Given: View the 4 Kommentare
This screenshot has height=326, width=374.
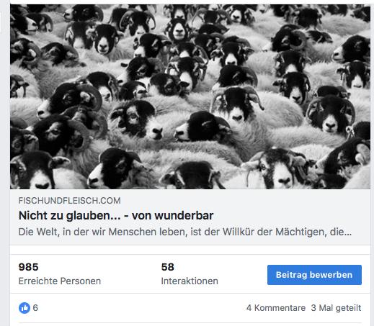Looking at the screenshot, I should [276, 308].
